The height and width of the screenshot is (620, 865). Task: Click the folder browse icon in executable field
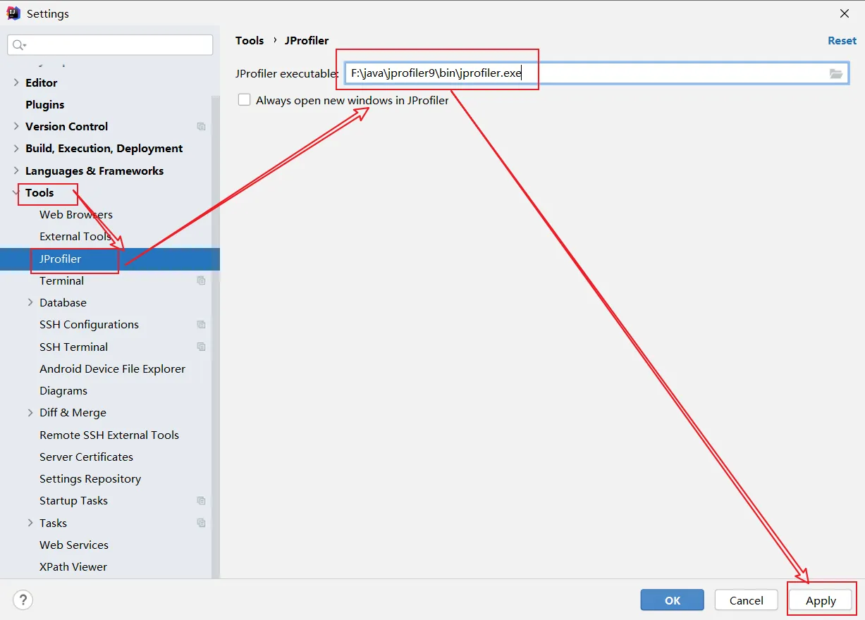(x=836, y=74)
